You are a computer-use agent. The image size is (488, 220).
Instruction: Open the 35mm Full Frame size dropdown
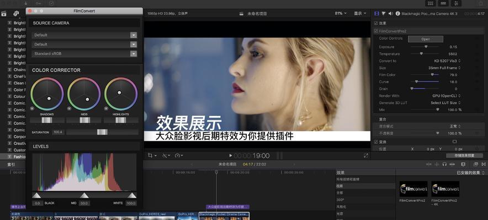click(444, 68)
